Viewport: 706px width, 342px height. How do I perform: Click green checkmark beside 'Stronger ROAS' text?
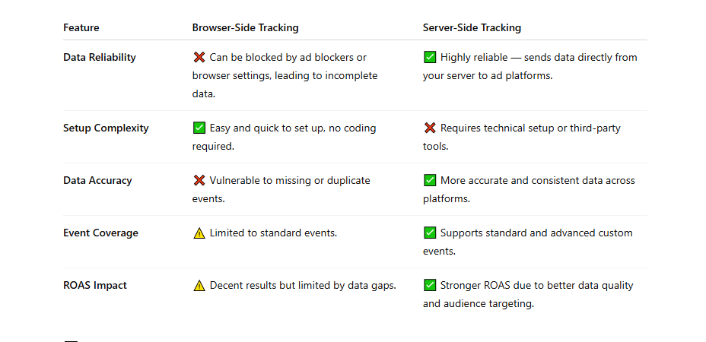[x=430, y=286]
